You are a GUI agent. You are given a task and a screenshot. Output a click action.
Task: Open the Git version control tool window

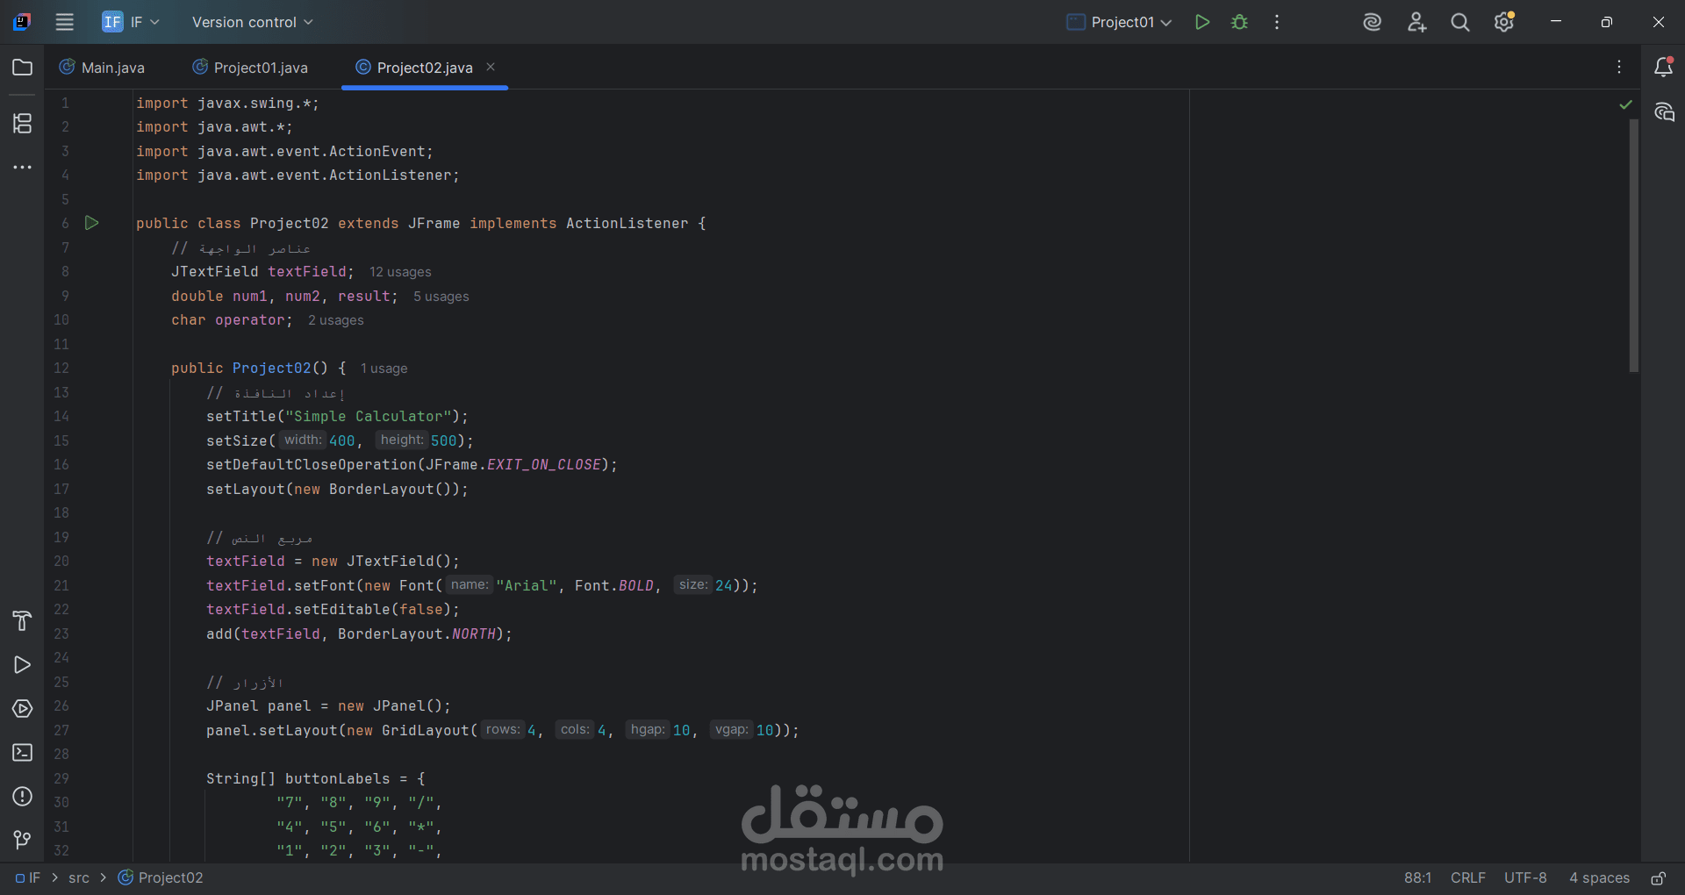(23, 841)
